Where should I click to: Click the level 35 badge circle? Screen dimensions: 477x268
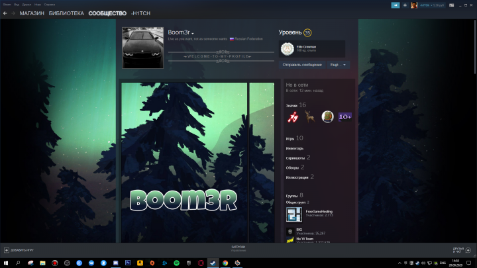pos(307,32)
